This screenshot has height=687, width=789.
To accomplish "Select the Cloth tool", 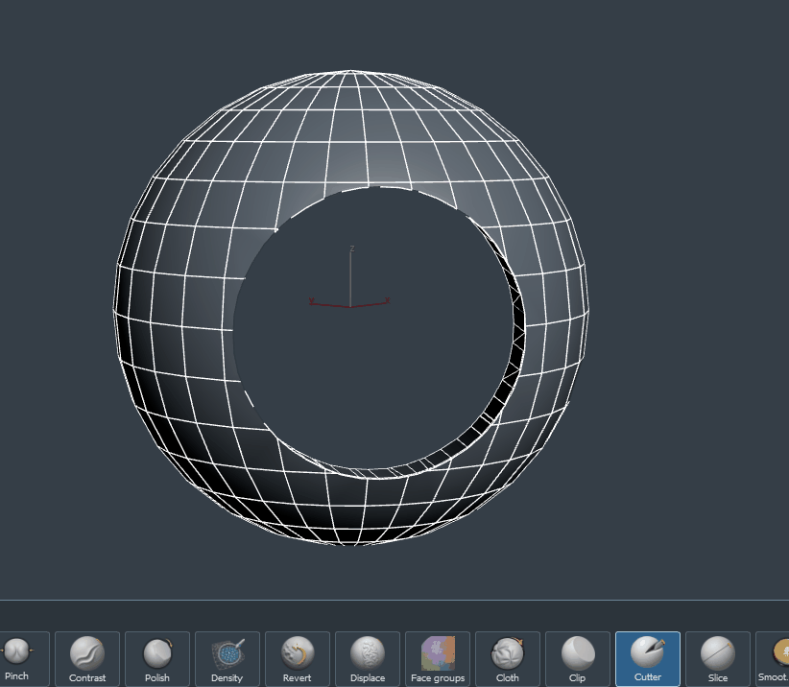I will click(507, 659).
